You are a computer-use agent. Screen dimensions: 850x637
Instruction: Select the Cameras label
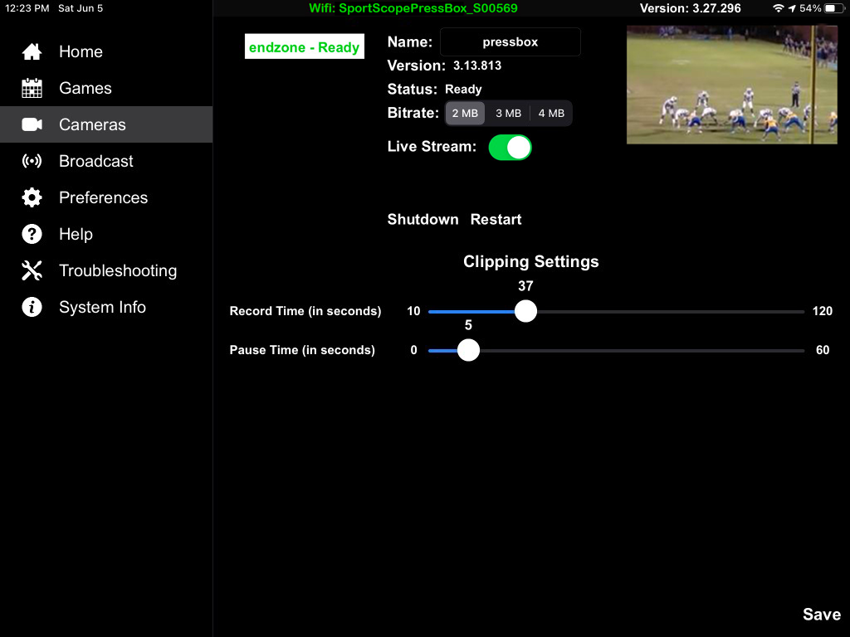click(x=92, y=124)
